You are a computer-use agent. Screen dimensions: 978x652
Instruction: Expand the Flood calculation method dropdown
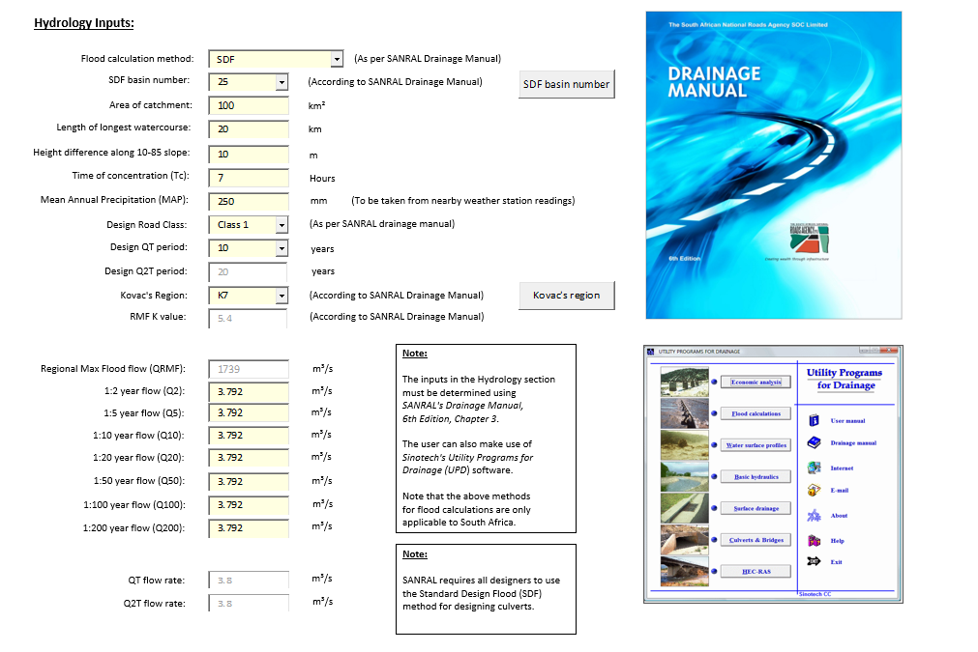coord(337,59)
